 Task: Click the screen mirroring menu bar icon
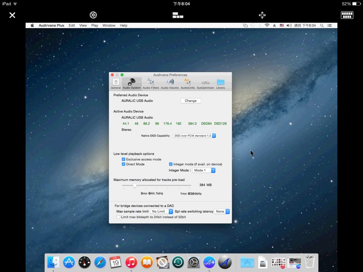click(245, 25)
